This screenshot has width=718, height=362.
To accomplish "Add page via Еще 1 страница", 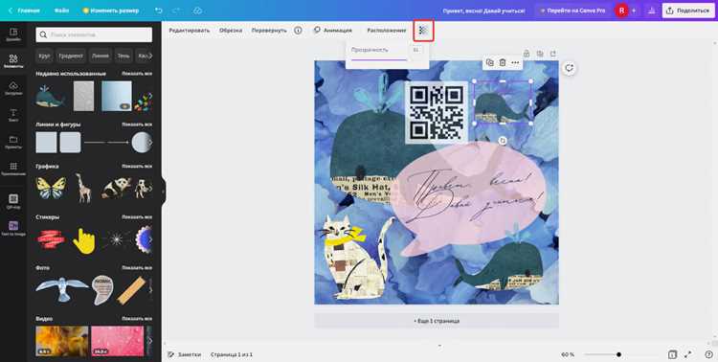I will (x=437, y=321).
